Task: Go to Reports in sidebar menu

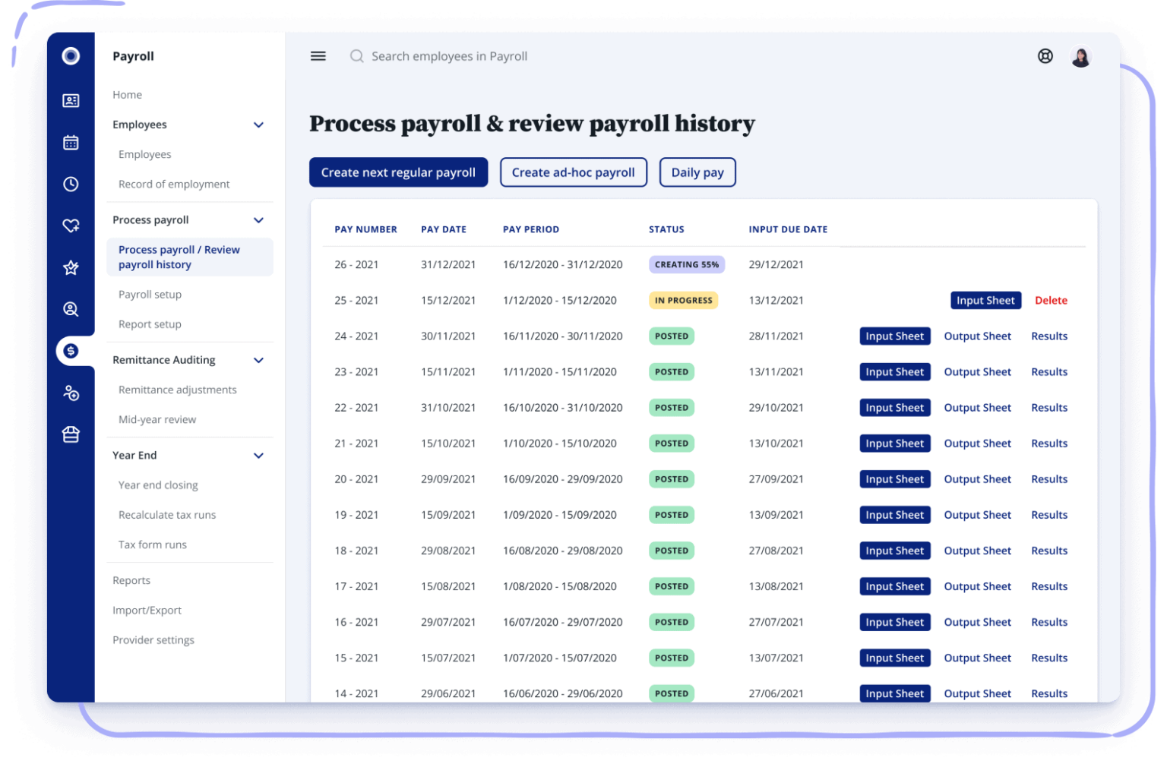Action: [x=131, y=581]
